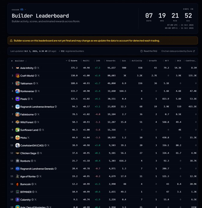Open Moku X profile icon
The image size is (202, 208).
pyautogui.click(x=28, y=138)
